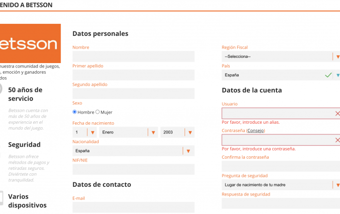Screen dimensions: 340x214
Task: Open the birth year dropdown showing 2003
Action: click(177, 132)
